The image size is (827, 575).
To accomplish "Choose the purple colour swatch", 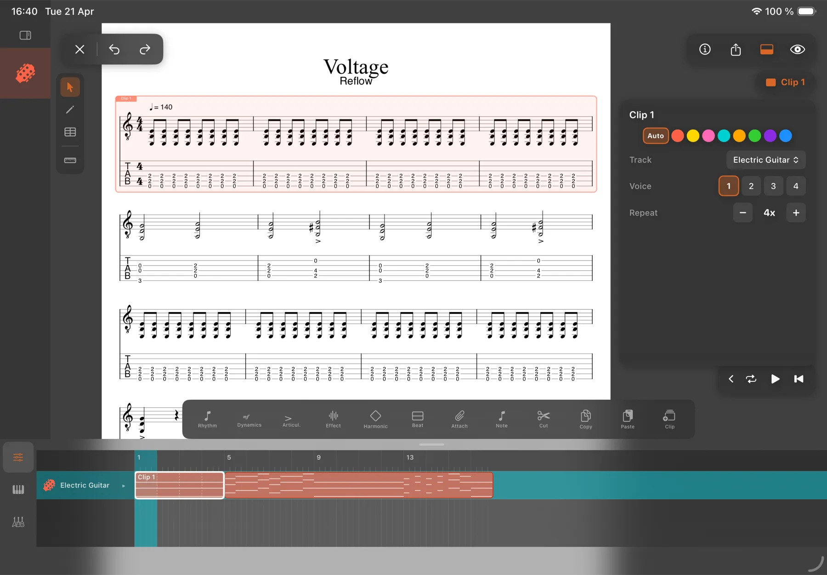I will 770,136.
